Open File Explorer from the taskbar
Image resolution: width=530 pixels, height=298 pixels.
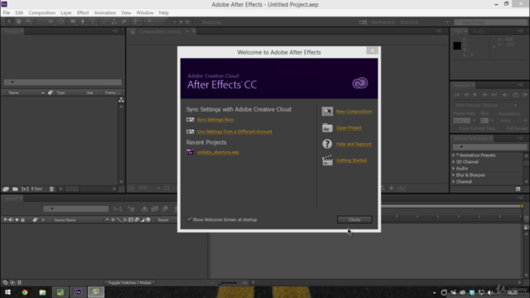click(x=42, y=292)
